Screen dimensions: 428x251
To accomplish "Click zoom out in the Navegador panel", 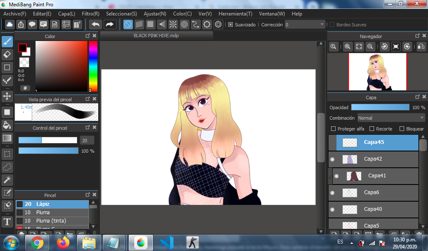I will click(370, 46).
